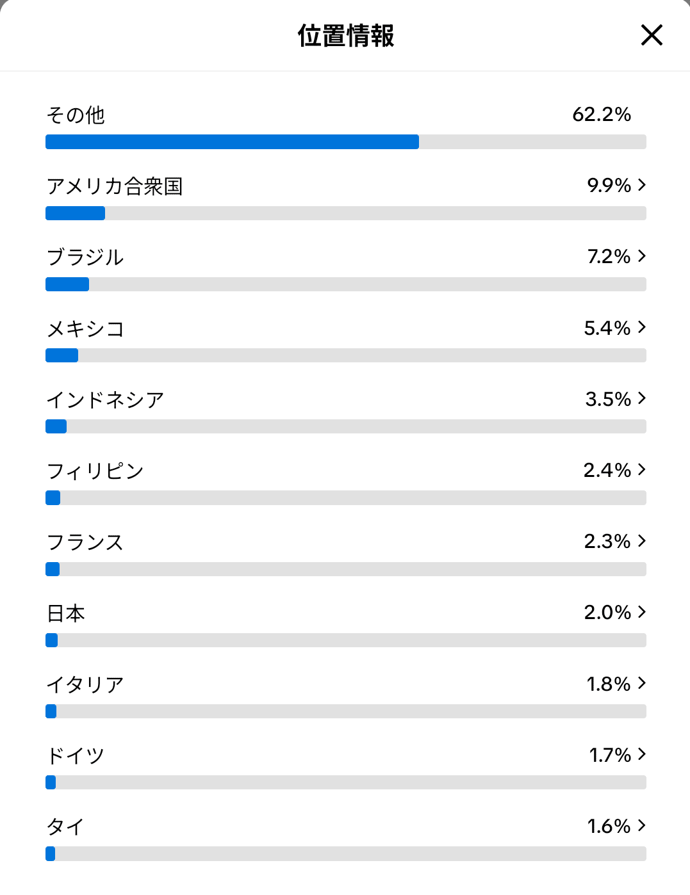
Task: Click the タイ percentage 1.6%
Action: (x=607, y=826)
